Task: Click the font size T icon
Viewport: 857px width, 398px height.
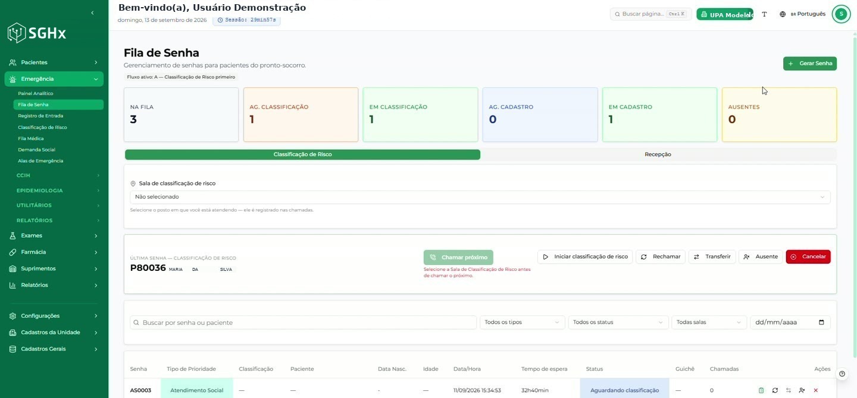Action: coord(764,14)
